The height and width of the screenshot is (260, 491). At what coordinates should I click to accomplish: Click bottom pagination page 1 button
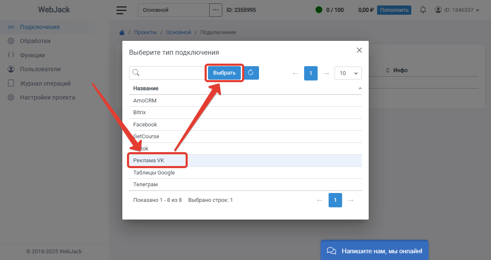(335, 200)
